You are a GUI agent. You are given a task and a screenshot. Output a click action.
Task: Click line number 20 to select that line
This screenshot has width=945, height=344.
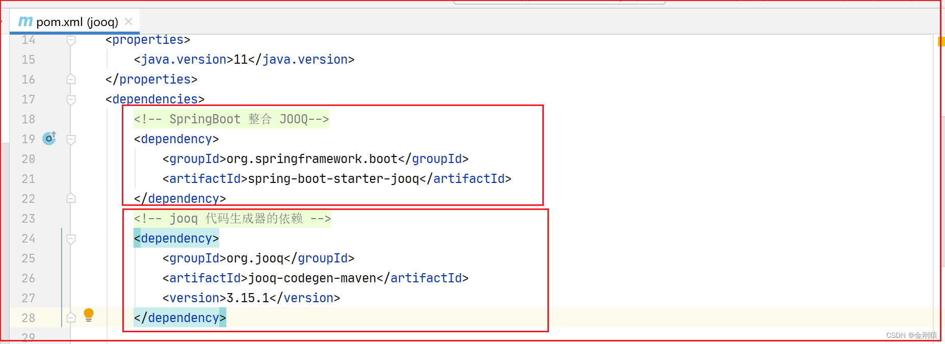tap(28, 158)
